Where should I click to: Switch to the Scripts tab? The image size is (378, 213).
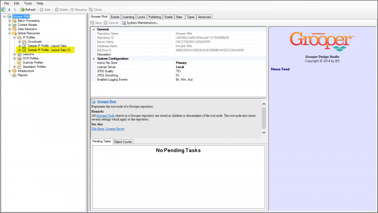168,17
